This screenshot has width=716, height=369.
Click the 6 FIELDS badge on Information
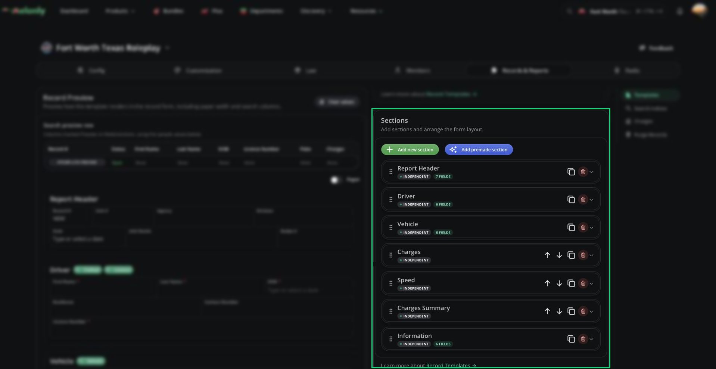[443, 344]
